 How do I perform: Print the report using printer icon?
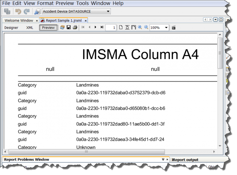75,27
